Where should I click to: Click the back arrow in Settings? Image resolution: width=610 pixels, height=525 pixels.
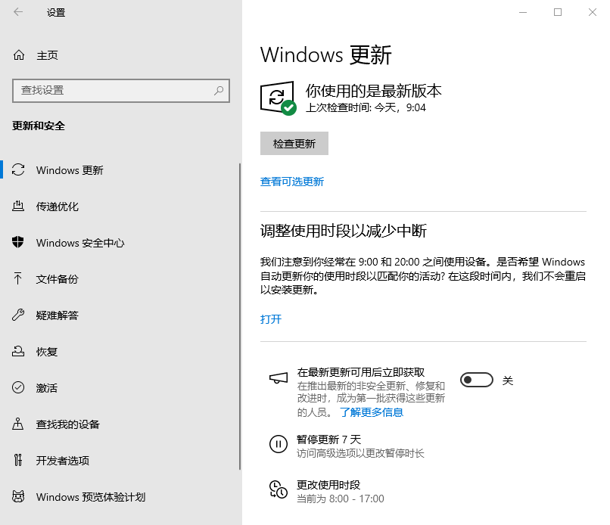[x=18, y=12]
